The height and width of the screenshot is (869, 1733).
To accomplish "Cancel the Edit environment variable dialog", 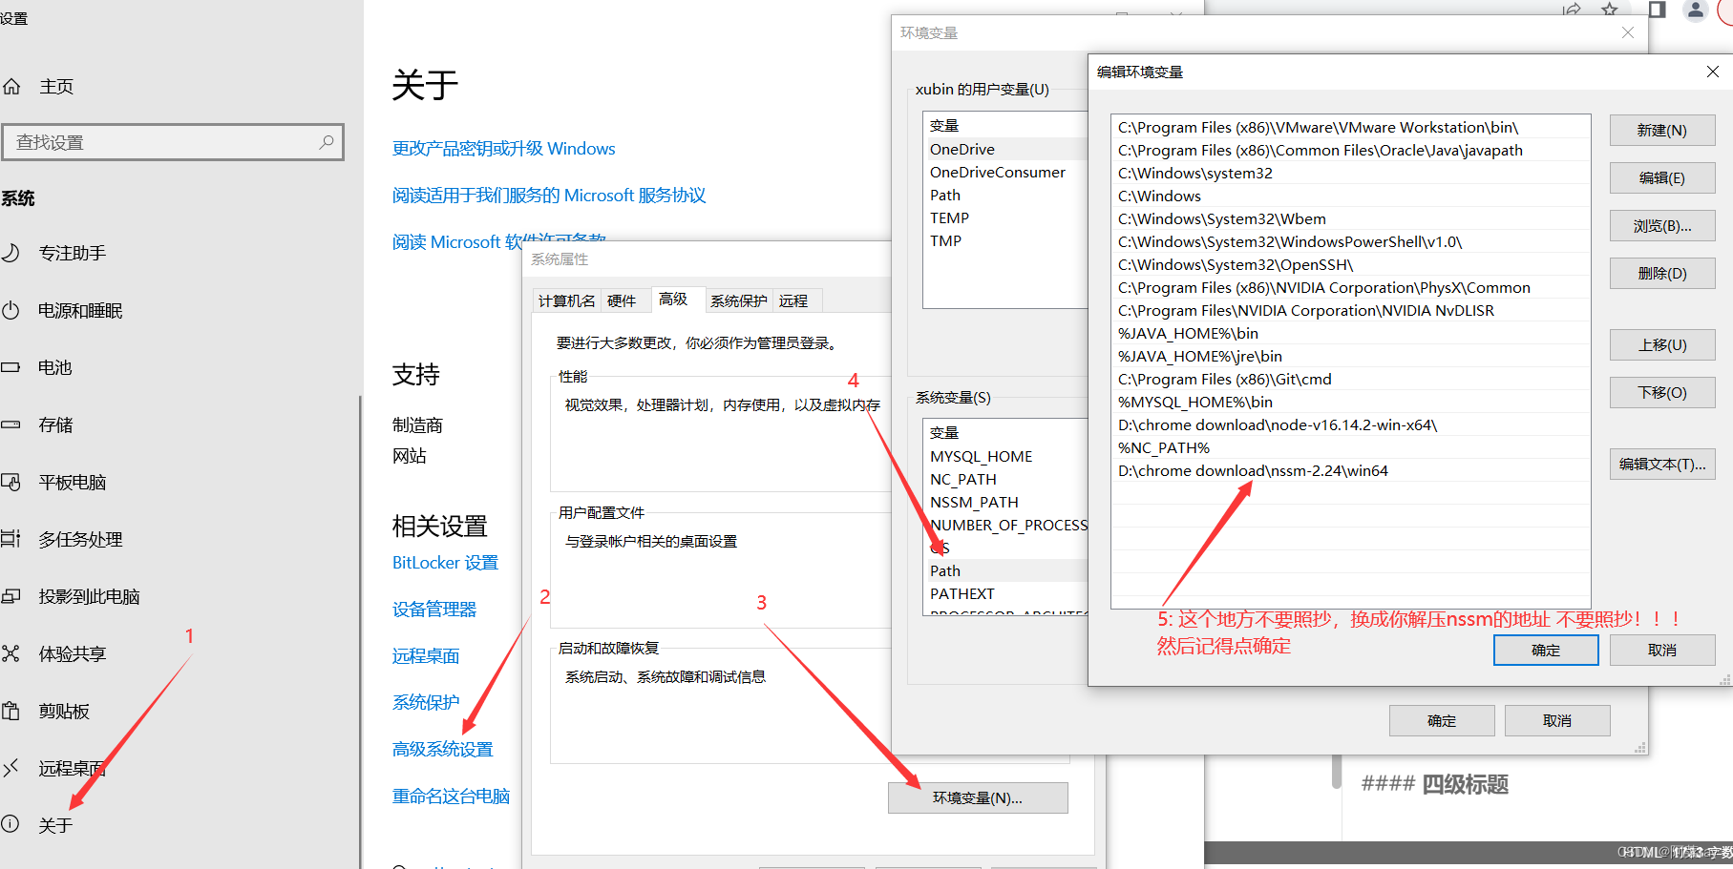I will pyautogui.click(x=1662, y=651).
